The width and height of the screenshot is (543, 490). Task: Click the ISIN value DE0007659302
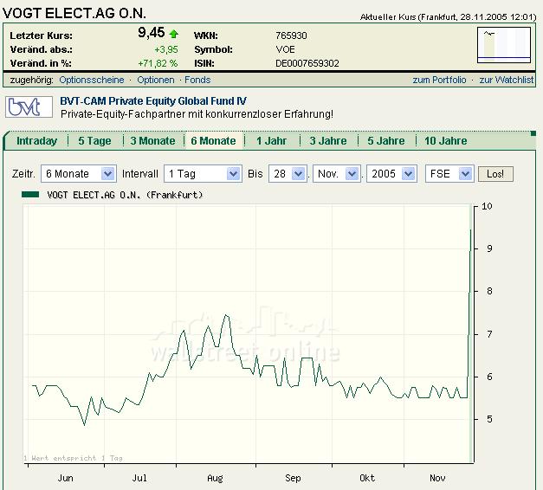click(x=307, y=63)
